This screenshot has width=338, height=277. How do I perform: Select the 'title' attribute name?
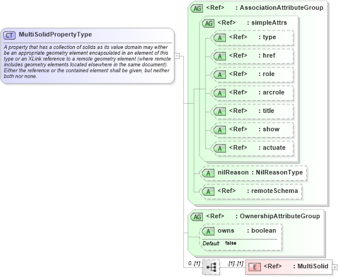[268, 111]
